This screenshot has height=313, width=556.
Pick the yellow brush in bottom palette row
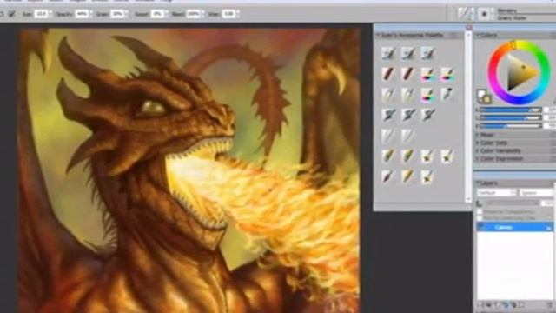click(407, 176)
